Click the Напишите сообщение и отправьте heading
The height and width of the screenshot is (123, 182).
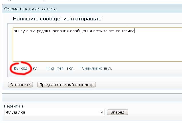(x=57, y=19)
